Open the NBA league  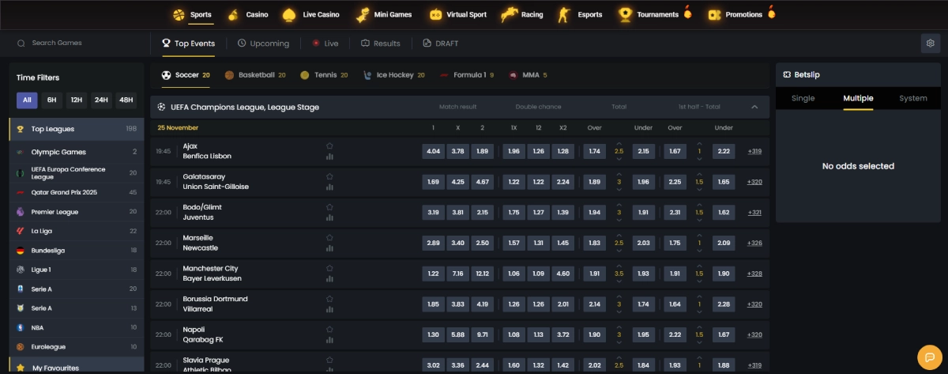77,327
